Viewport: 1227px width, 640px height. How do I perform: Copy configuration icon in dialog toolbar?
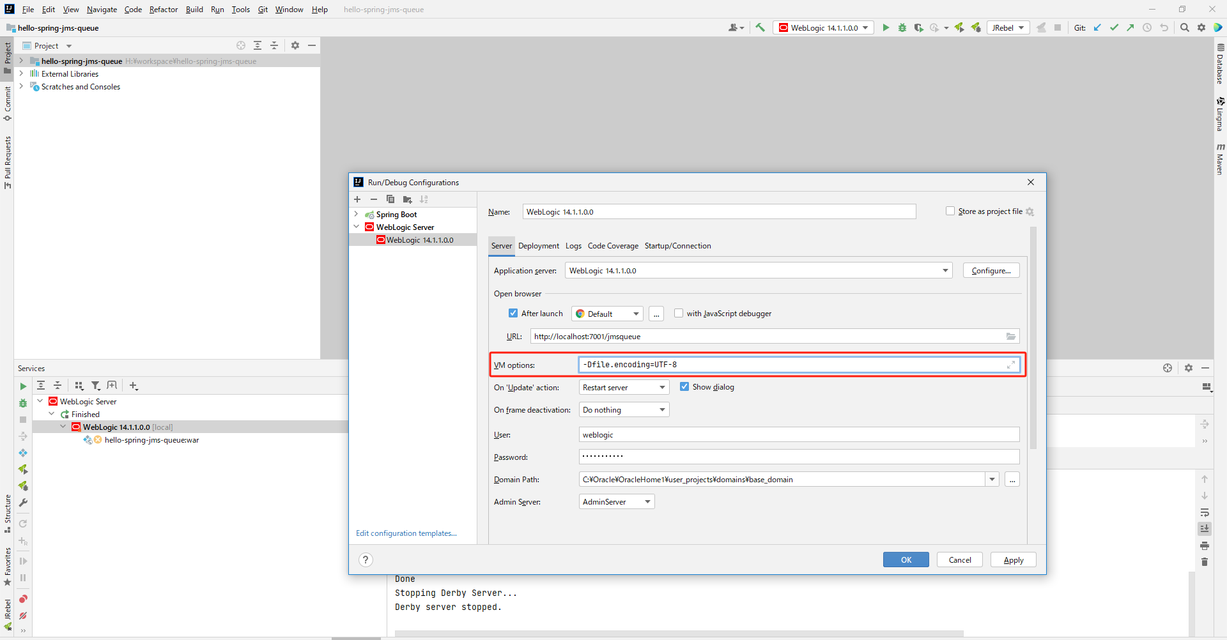[390, 199]
